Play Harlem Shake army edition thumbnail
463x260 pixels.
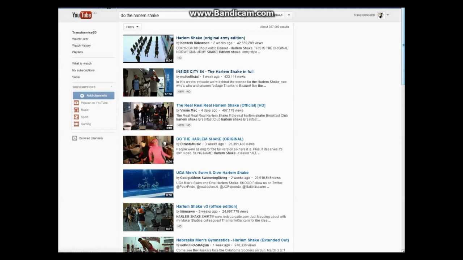(148, 49)
